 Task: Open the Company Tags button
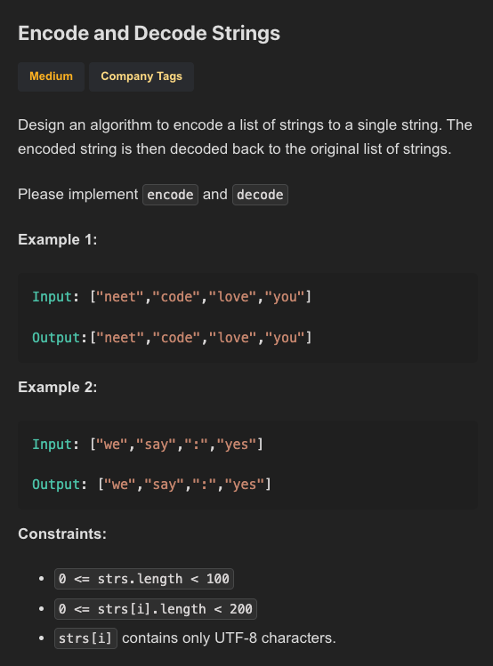coord(141,76)
